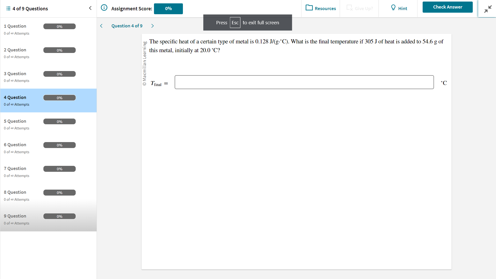Screen dimensions: 496x279
Task: Click the Check Answer button
Action: pos(448,7)
